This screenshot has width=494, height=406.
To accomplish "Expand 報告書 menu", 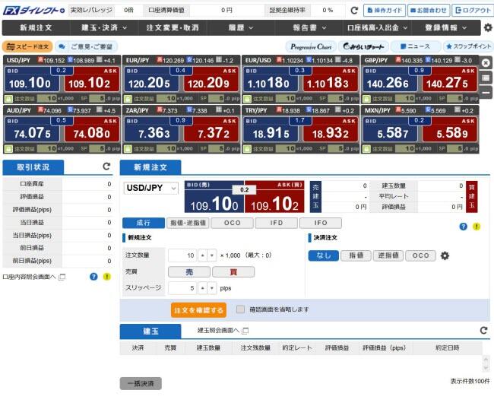I will coord(309,27).
